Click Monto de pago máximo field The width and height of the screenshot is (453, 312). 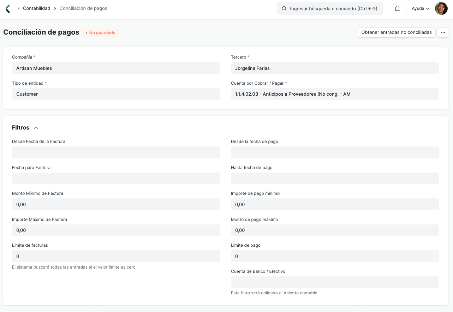click(x=335, y=230)
